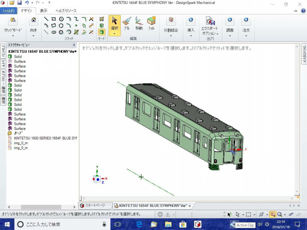Open the Customize Quick Access Toolbar dropdown
Screen dimensions: 307x230
49,3
